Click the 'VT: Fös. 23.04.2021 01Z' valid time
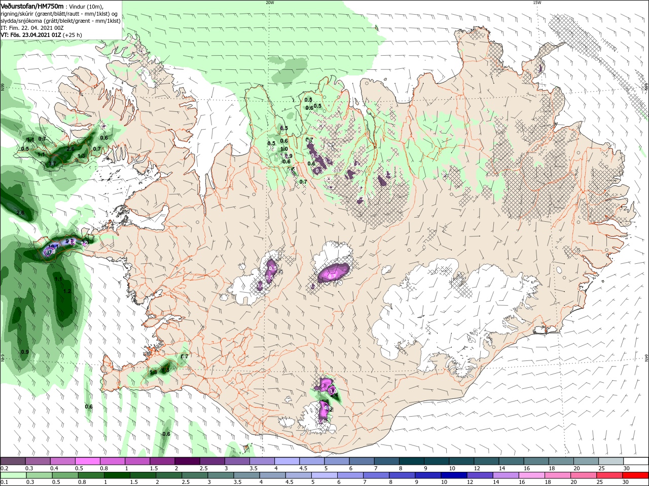 (31, 35)
